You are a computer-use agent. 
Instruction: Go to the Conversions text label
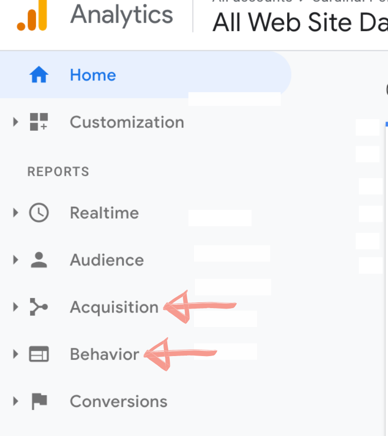118,401
